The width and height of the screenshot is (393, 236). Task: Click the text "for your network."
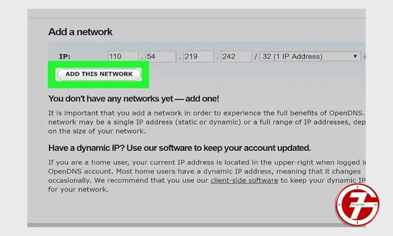click(79, 190)
